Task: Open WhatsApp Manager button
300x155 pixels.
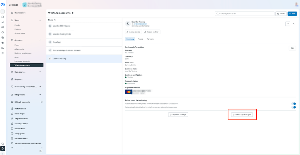Action: pos(242,115)
